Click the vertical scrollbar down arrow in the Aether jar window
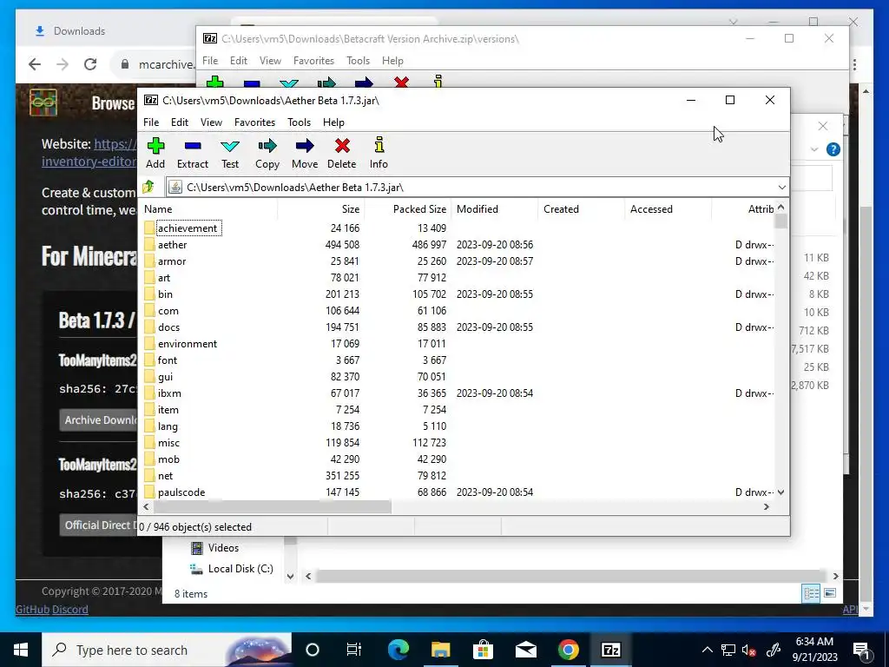889x667 pixels. click(x=780, y=492)
